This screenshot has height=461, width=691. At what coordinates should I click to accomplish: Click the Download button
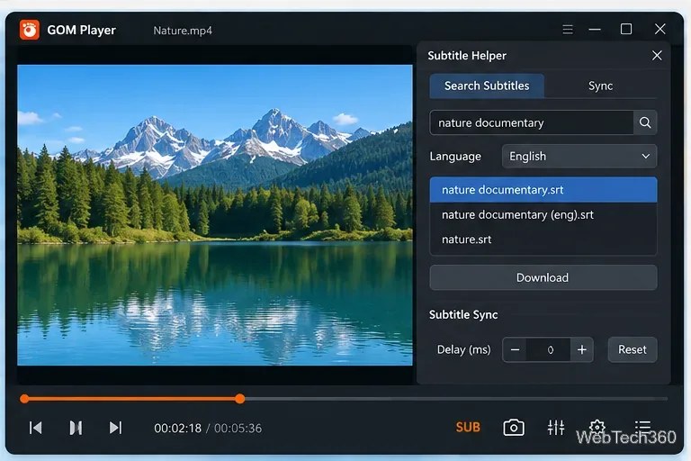(543, 277)
